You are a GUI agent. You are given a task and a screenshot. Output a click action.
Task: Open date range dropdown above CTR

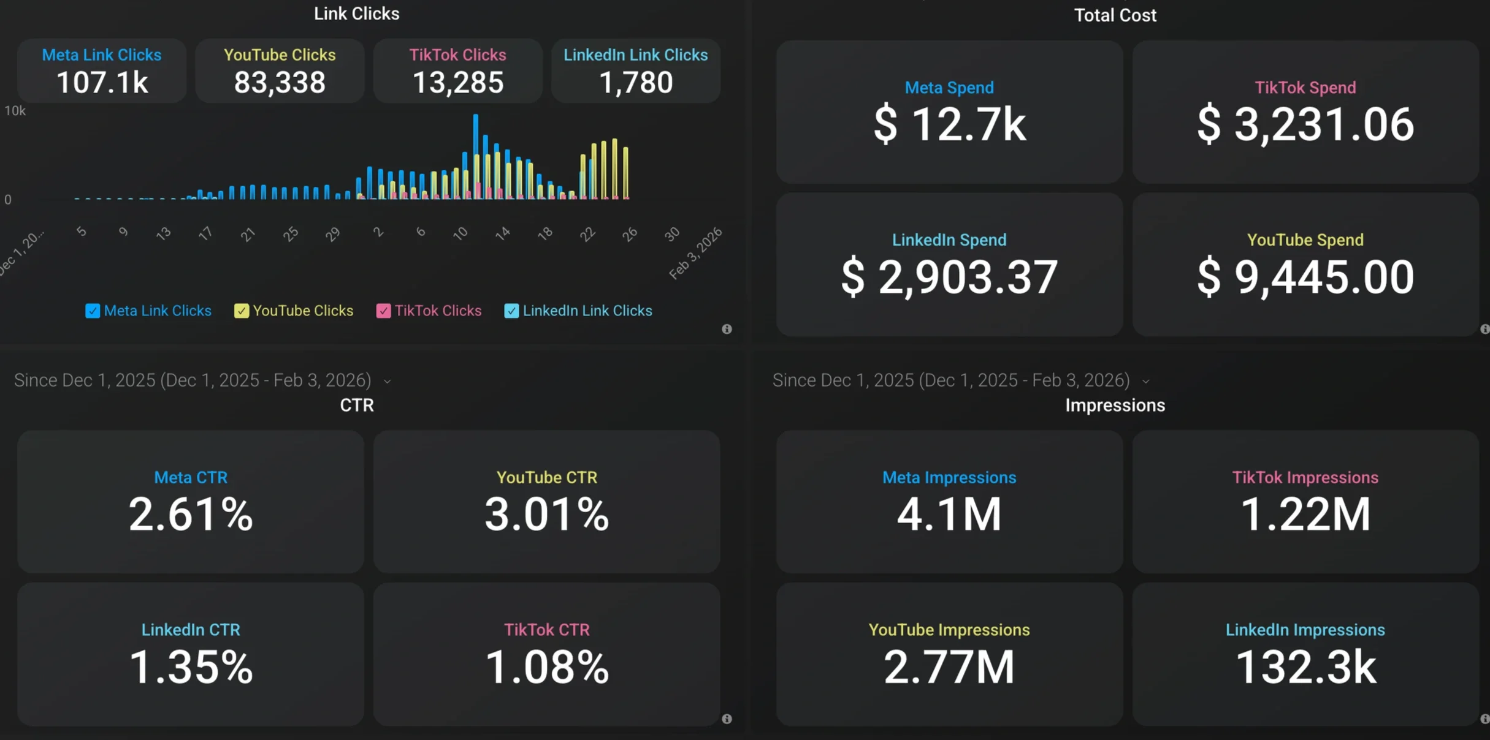[x=388, y=381]
